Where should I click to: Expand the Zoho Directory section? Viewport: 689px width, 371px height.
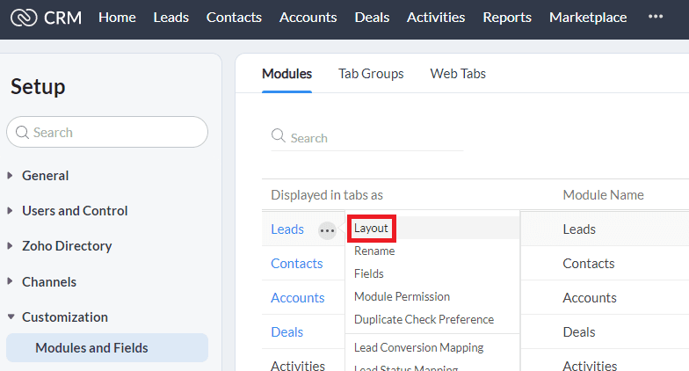click(67, 246)
